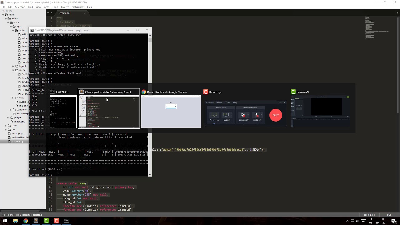This screenshot has width=400, height=225.
Task: Open green Camtasia app from taskbar
Action: click(46, 221)
